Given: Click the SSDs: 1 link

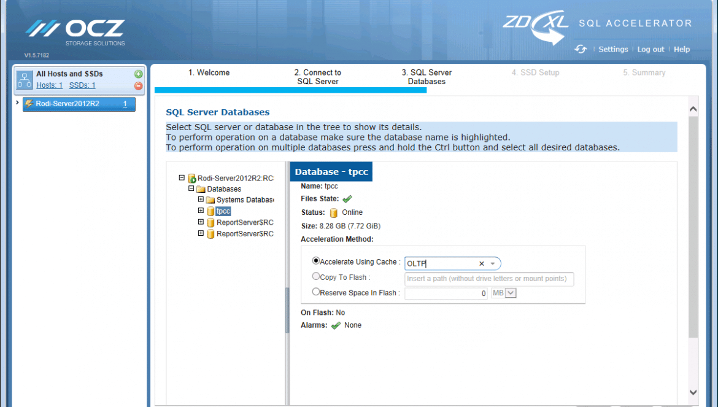Looking at the screenshot, I should [82, 85].
